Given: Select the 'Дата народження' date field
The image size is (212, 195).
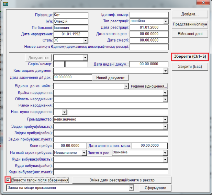Looking at the screenshot, I should (71, 34).
